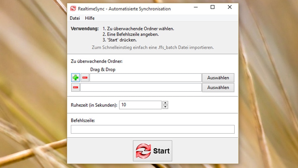Image resolution: width=298 pixels, height=168 pixels.
Task: Click the 'Befehlszeile:' label
Action: 83,120
